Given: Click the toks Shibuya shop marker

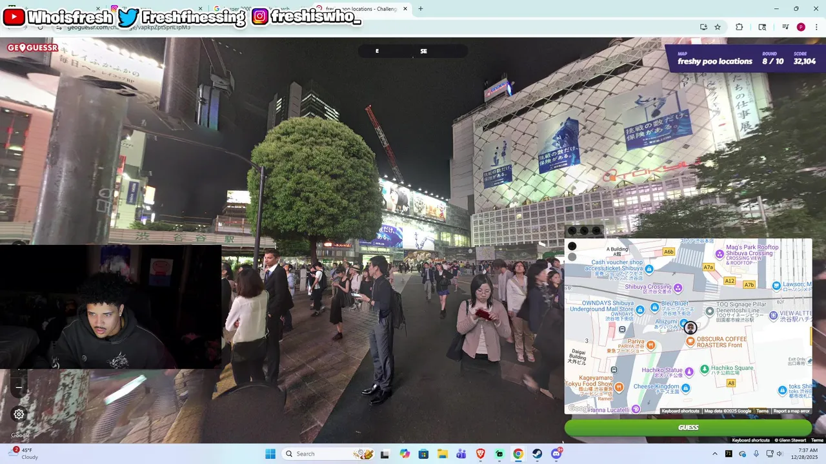Looking at the screenshot, I should point(783,389).
